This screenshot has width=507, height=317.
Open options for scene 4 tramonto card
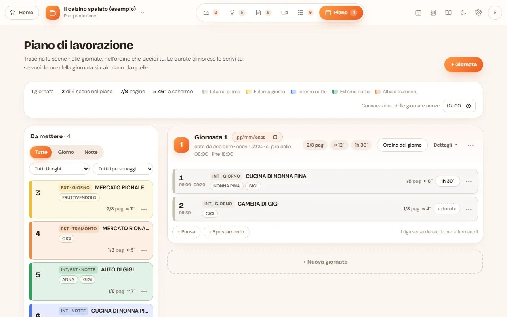144,250
